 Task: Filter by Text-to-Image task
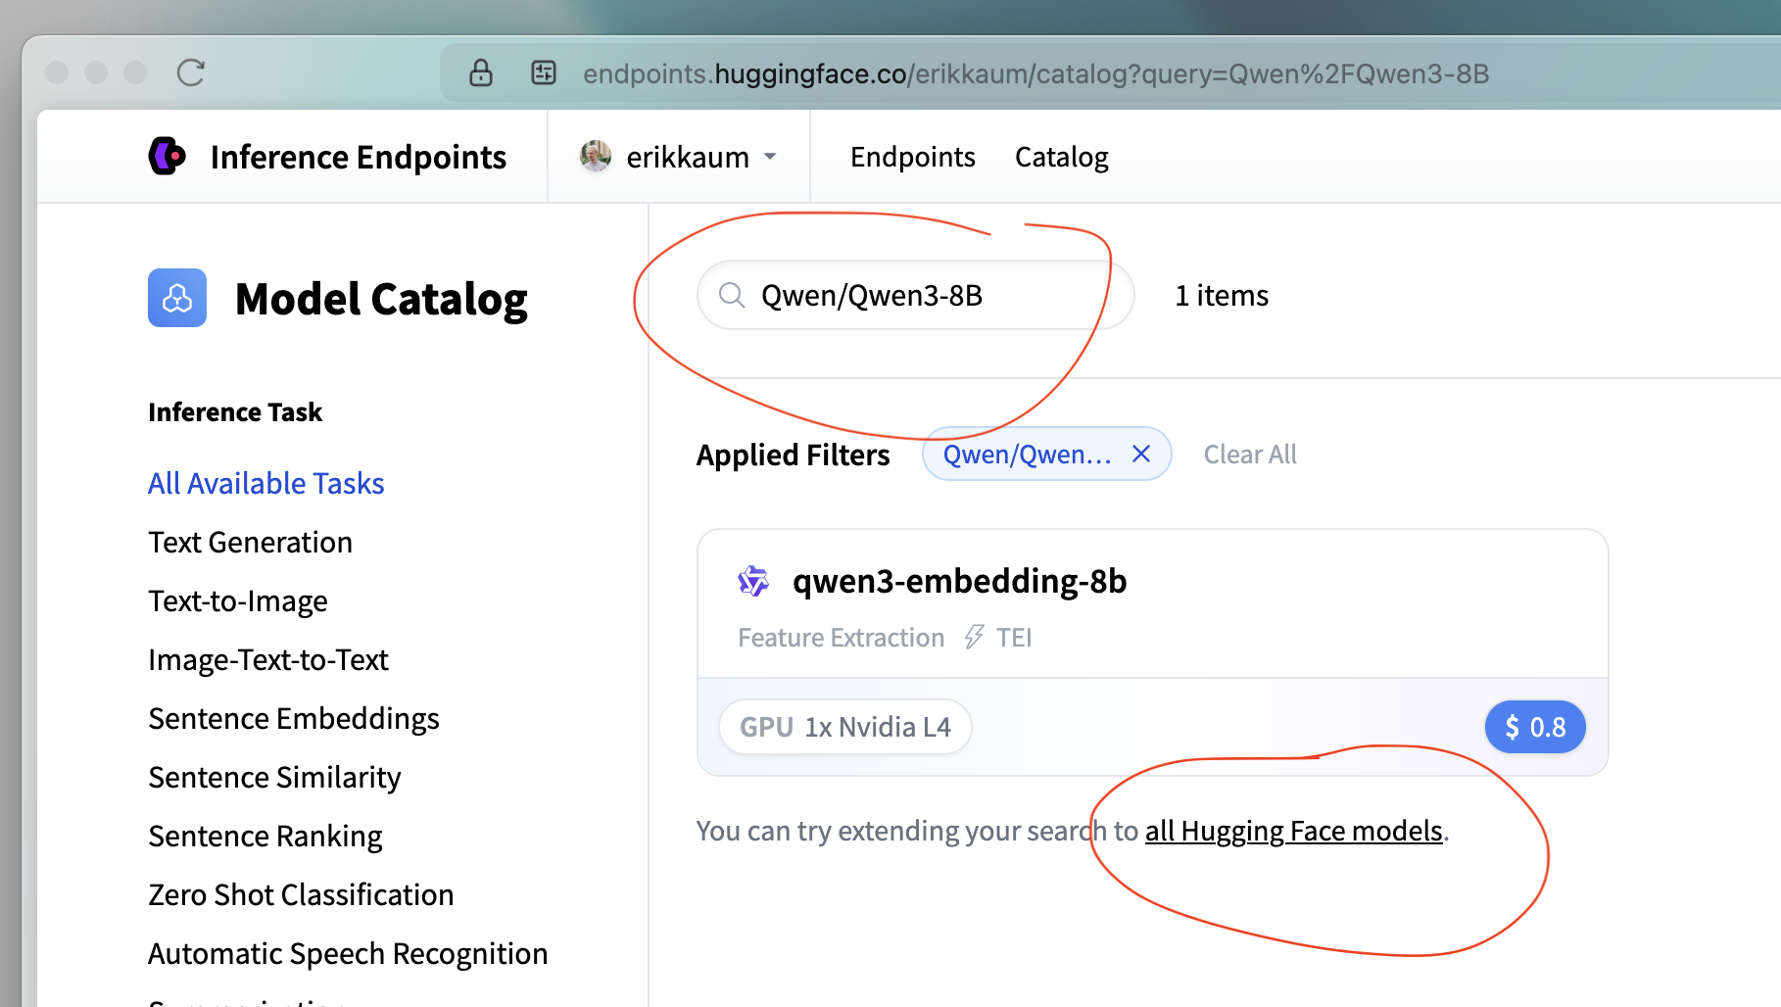pyautogui.click(x=237, y=601)
